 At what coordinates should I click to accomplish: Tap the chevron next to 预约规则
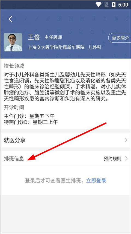(x=126, y=158)
